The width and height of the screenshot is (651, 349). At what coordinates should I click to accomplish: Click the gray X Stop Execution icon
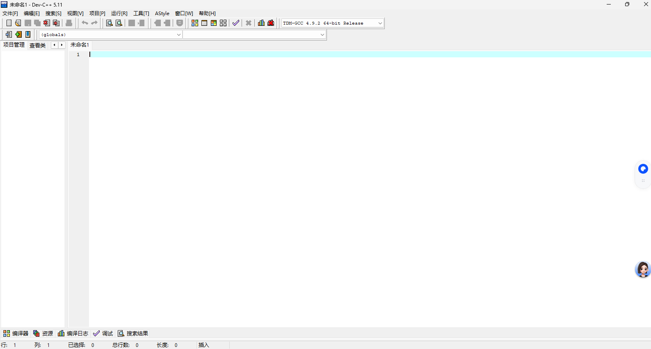(249, 23)
